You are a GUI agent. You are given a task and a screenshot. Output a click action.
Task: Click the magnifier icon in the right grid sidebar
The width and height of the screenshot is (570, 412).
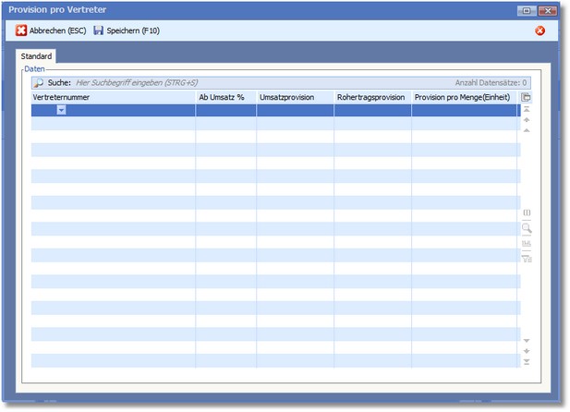click(x=527, y=228)
